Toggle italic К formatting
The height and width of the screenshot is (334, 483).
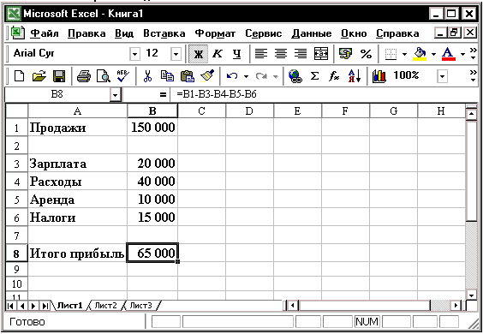pos(218,54)
